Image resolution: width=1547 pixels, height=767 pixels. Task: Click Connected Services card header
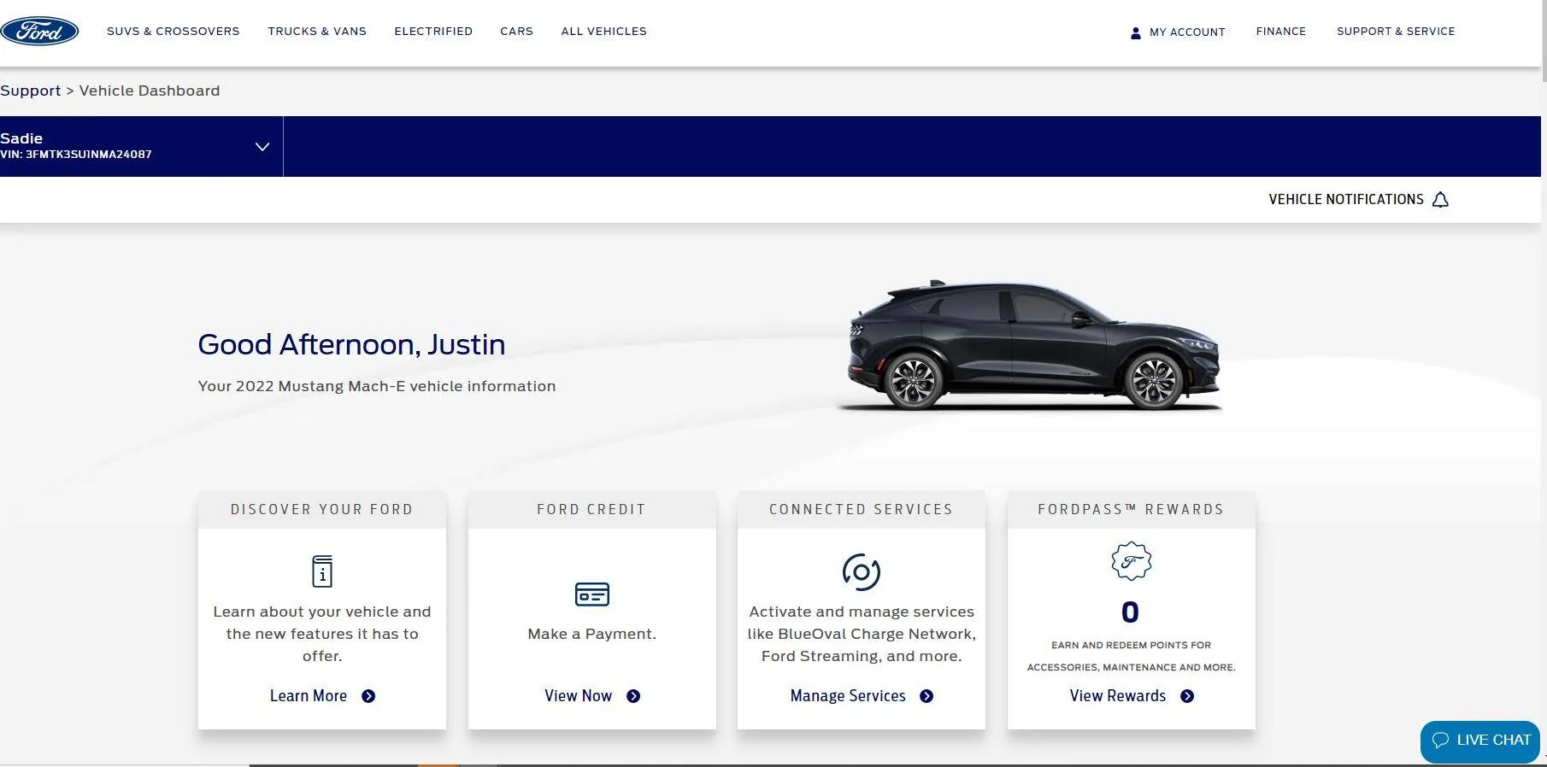pos(862,509)
